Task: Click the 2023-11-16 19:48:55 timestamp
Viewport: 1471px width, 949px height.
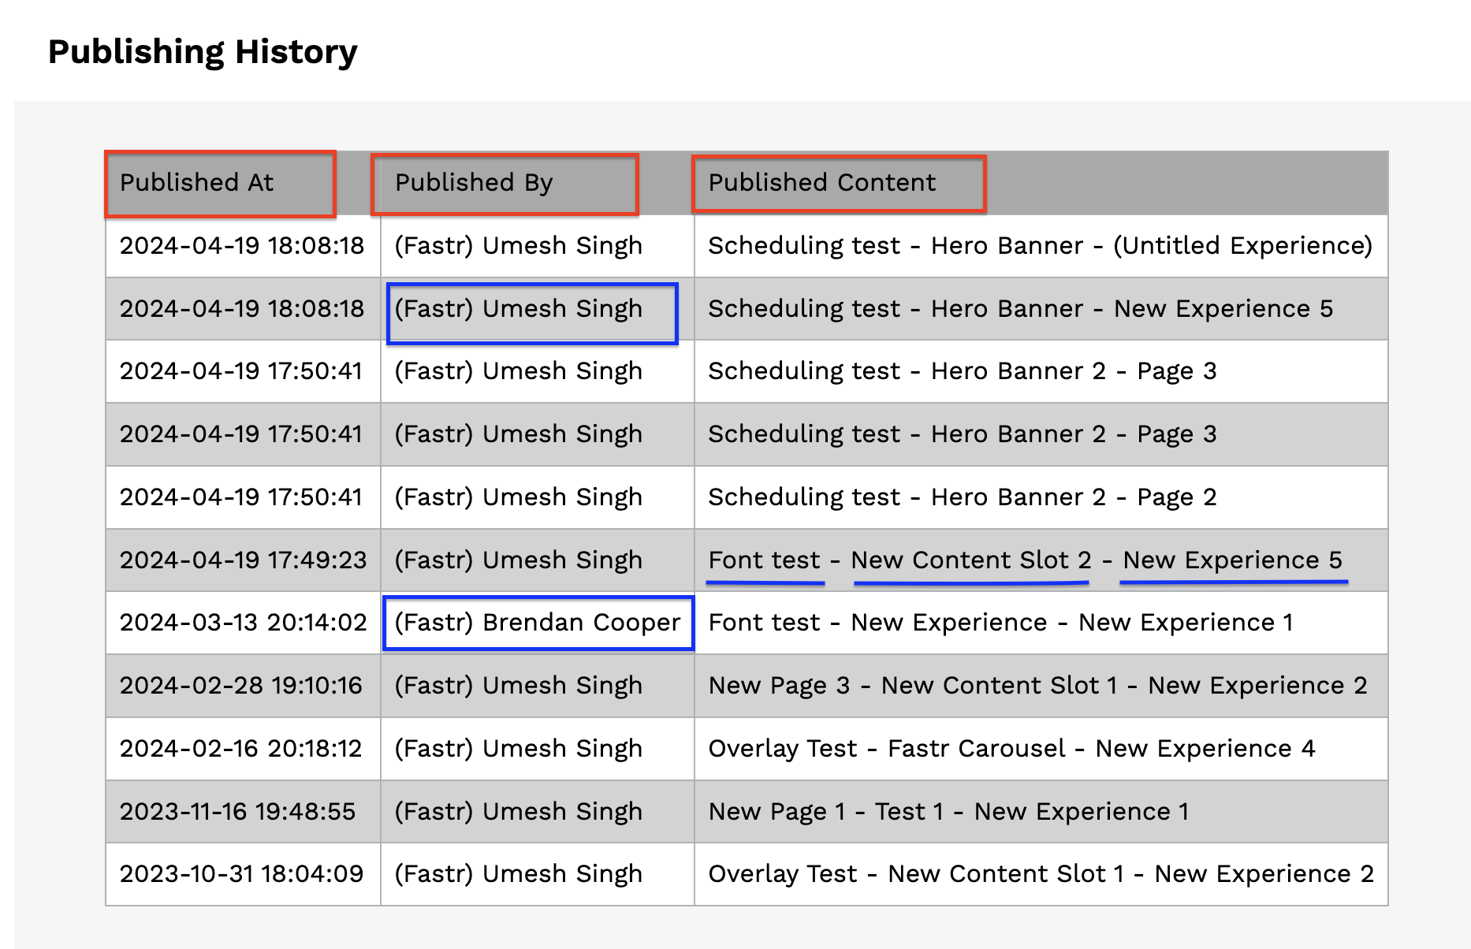Action: (238, 811)
